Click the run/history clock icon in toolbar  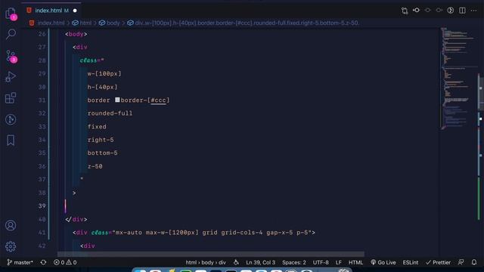[x=451, y=10]
